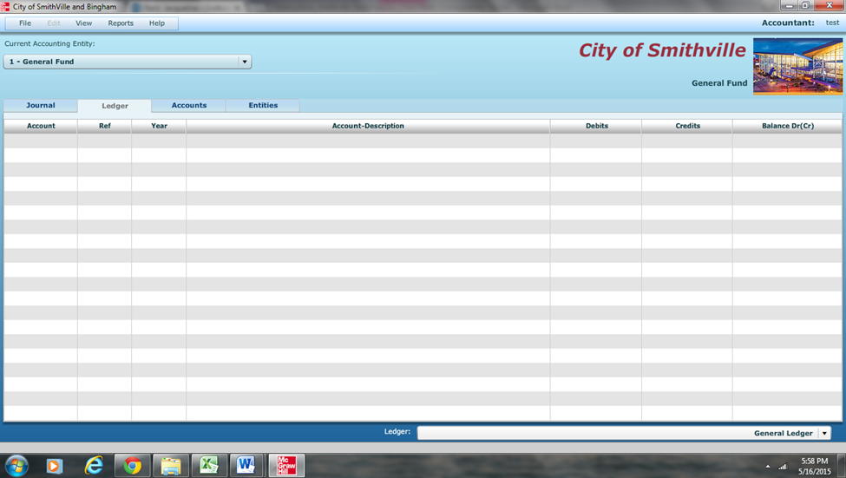Open Internet Explorer from the taskbar

94,466
